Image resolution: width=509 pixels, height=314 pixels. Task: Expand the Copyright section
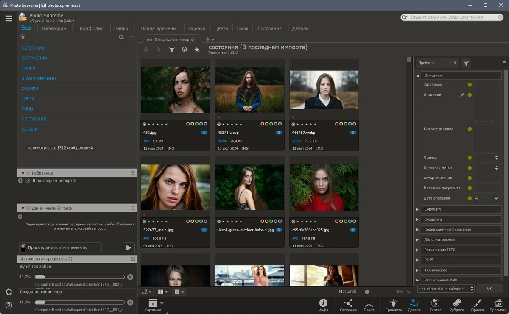[x=417, y=209]
